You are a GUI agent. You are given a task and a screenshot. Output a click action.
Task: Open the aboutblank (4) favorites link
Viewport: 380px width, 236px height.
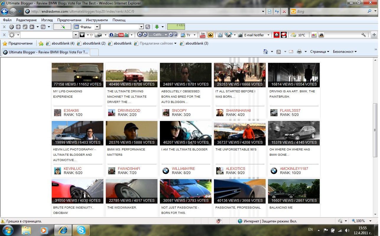coord(60,43)
